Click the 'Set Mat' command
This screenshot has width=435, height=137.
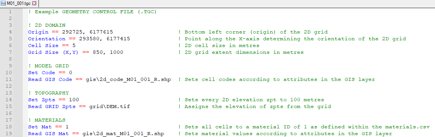click(x=40, y=127)
